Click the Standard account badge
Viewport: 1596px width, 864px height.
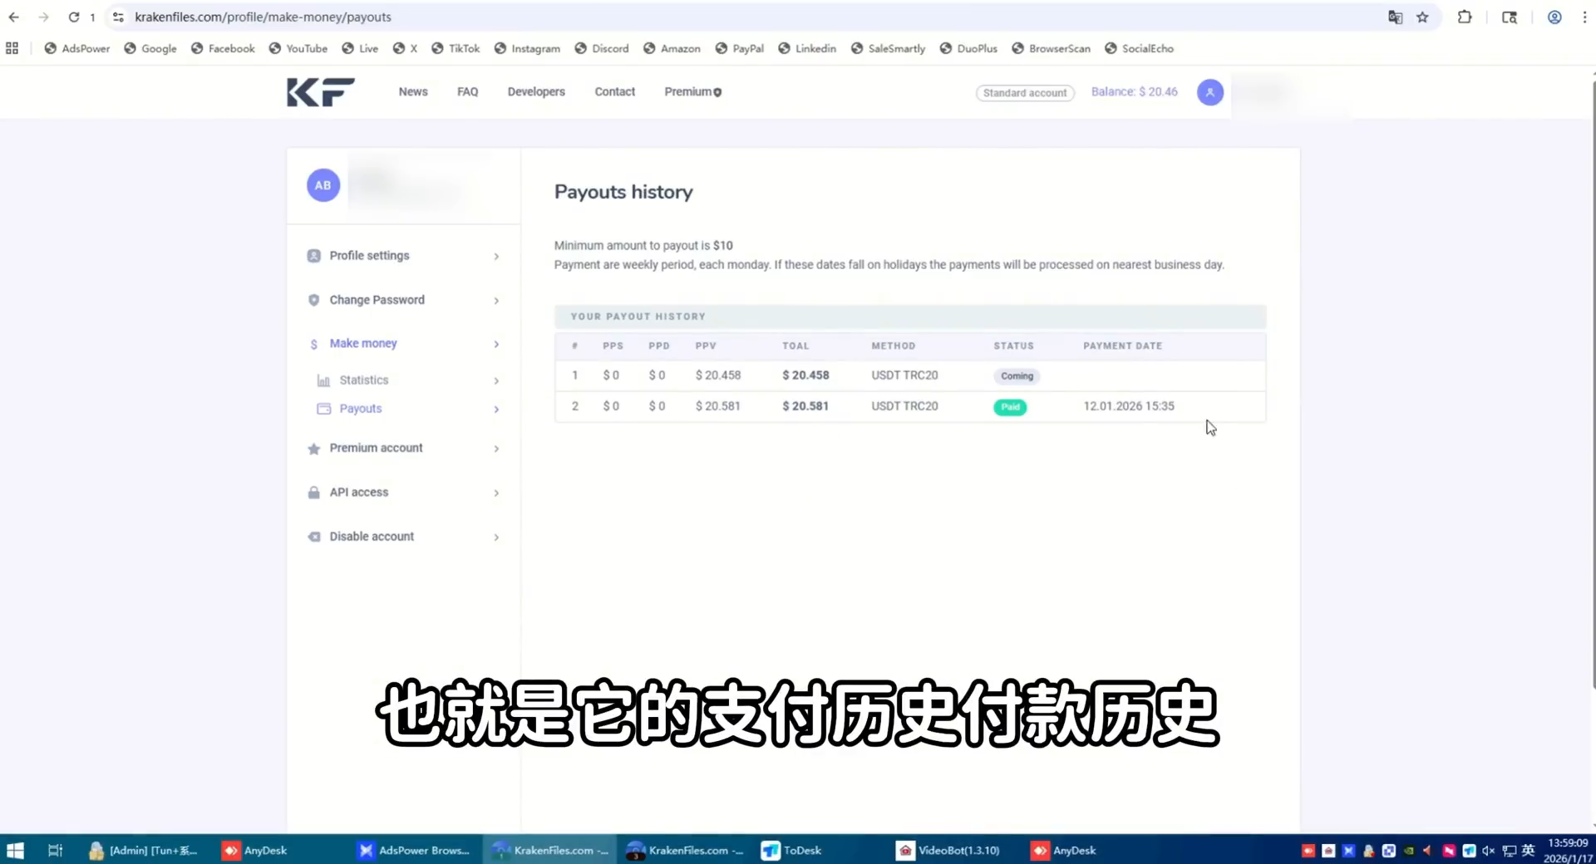tap(1025, 93)
